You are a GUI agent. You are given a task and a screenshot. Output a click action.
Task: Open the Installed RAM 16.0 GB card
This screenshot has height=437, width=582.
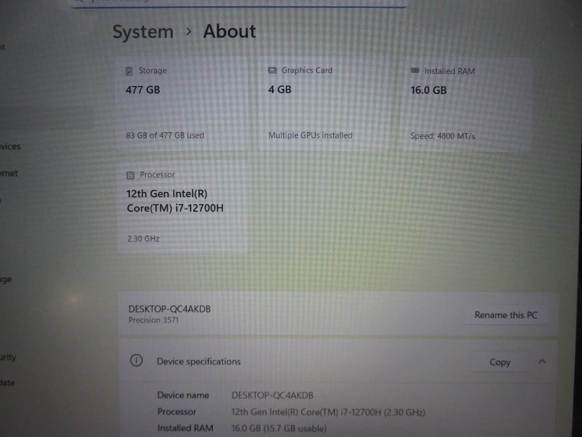coord(467,105)
